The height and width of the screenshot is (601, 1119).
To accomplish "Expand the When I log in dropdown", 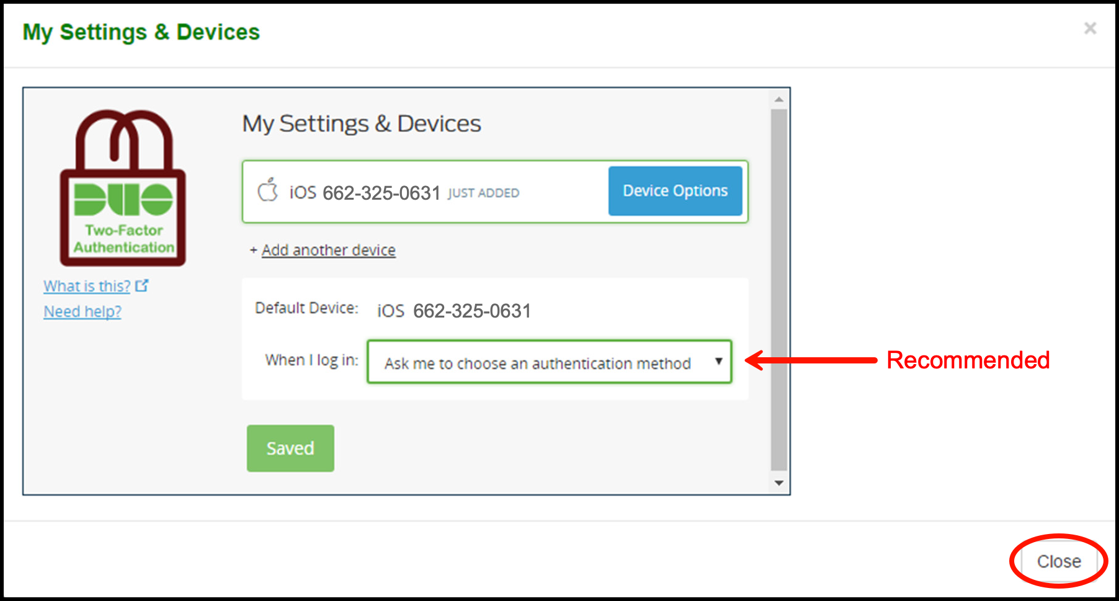I will 550,362.
